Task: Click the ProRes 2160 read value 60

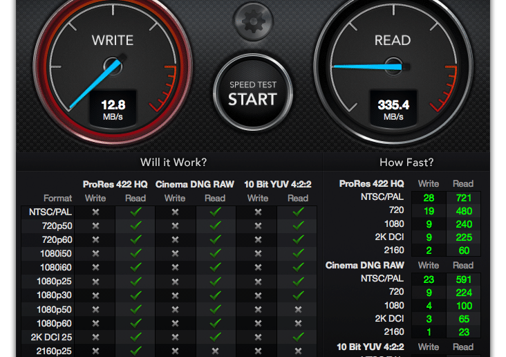Action: click(464, 250)
